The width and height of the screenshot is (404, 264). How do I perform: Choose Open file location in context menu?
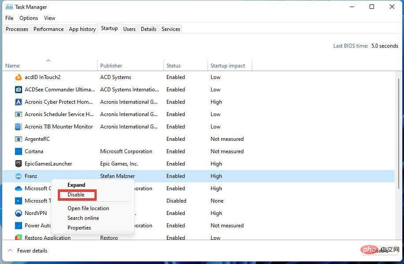tap(88, 208)
